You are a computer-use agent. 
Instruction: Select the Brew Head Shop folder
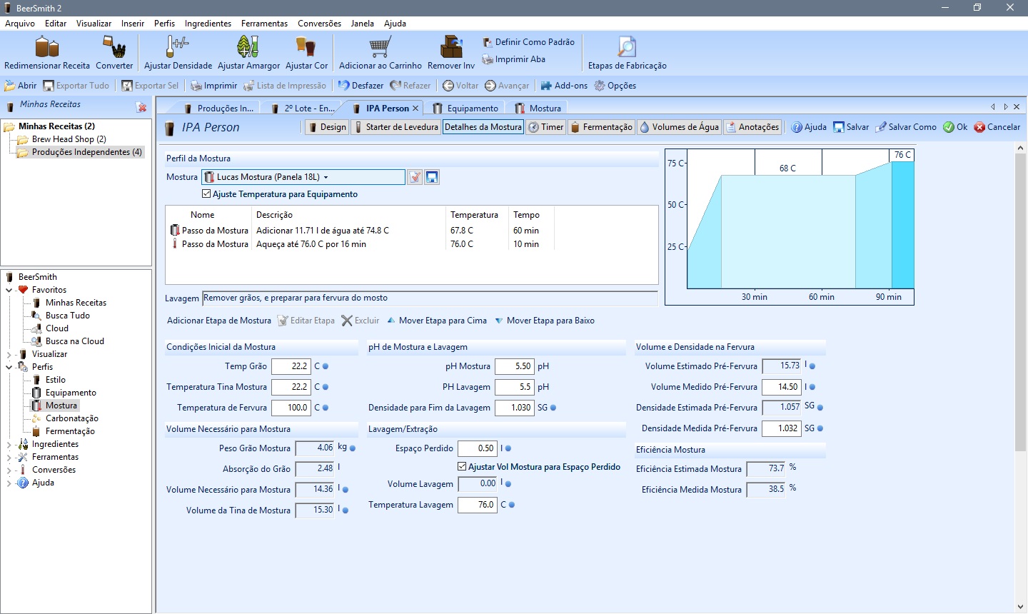coord(69,139)
